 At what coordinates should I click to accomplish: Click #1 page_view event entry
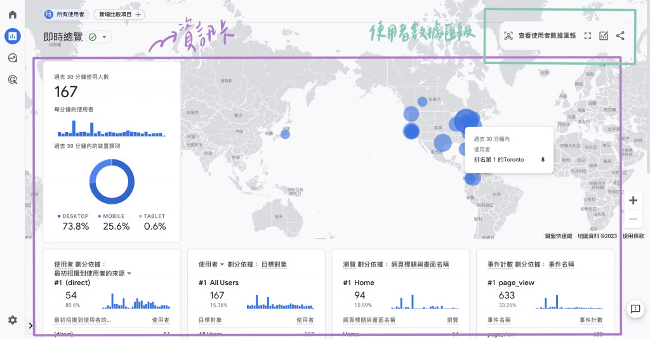(x=511, y=282)
